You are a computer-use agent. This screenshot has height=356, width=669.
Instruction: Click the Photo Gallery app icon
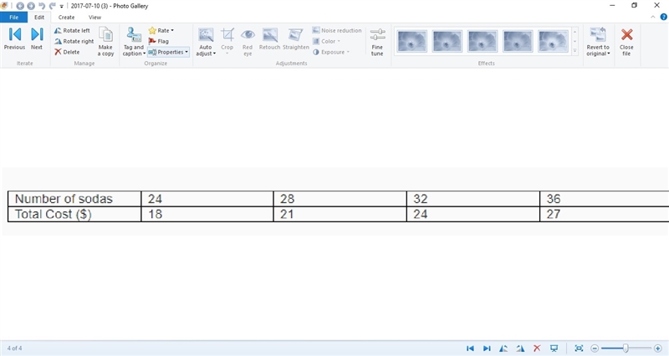4,6
